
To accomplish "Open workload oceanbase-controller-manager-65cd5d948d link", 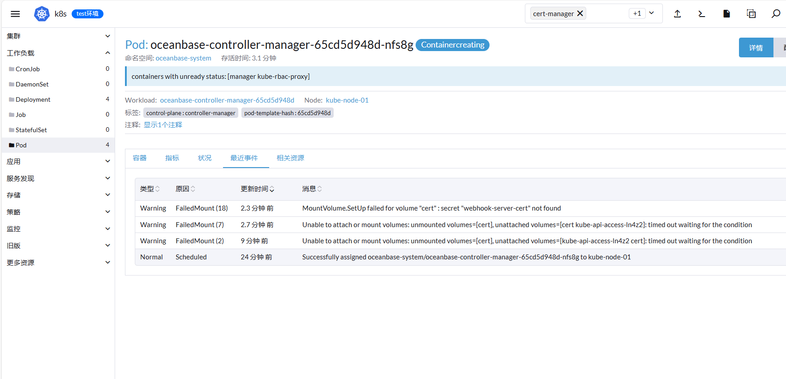I will (x=227, y=100).
